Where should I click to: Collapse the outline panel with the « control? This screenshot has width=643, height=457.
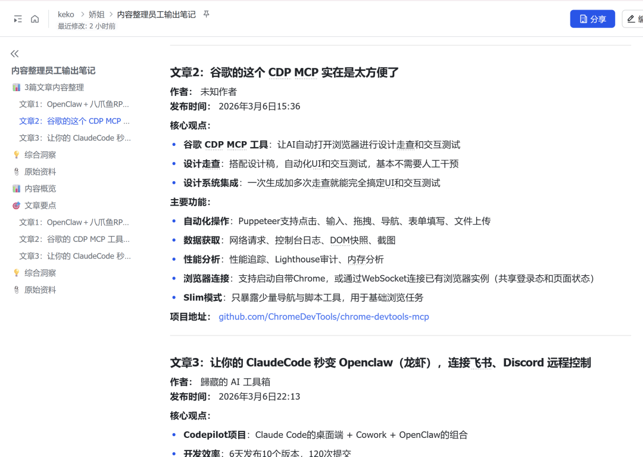tap(14, 53)
